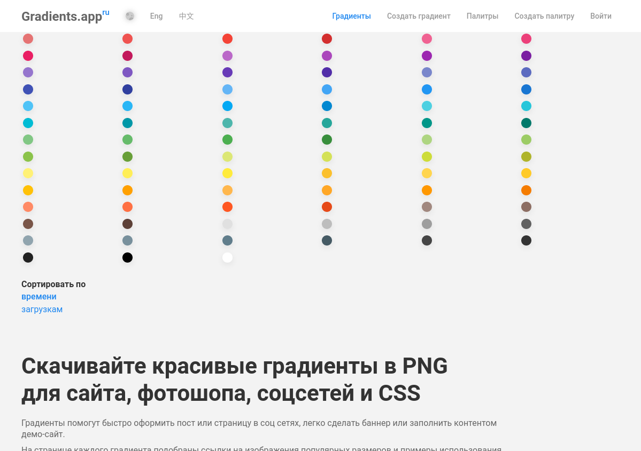Click the Войти login link
This screenshot has width=641, height=451.
(600, 16)
